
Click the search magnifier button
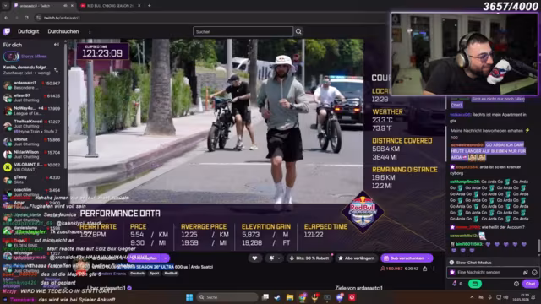click(x=298, y=32)
